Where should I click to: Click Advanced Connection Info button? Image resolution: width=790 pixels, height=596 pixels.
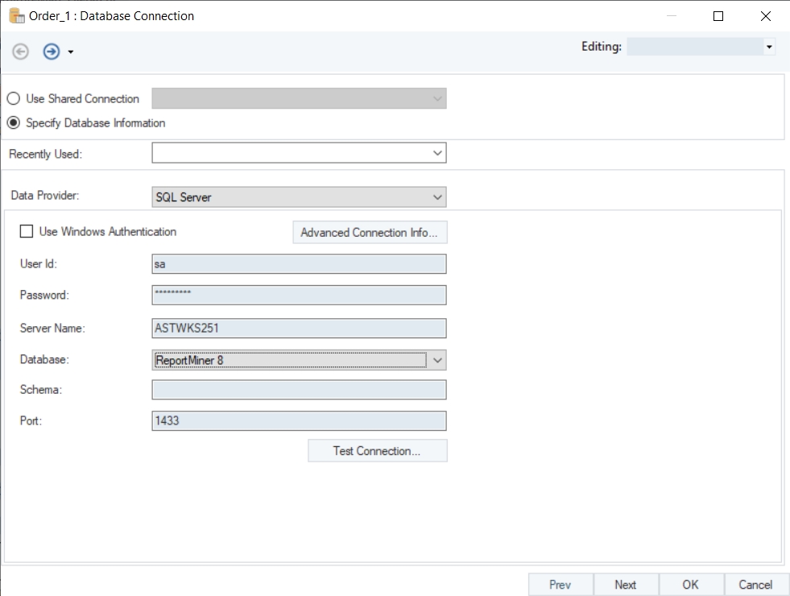(369, 233)
